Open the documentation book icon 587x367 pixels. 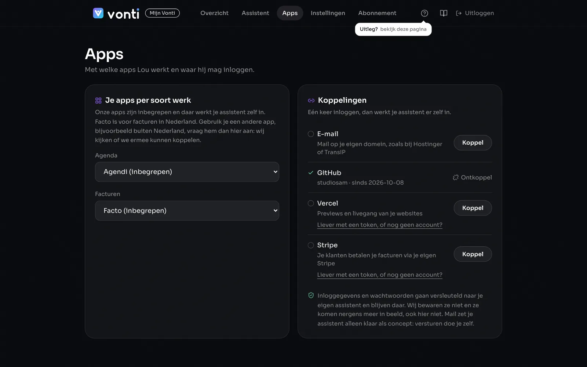click(x=444, y=13)
